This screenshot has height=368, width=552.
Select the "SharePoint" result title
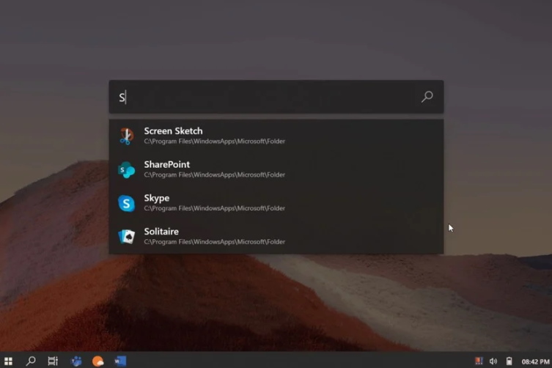[x=167, y=164]
